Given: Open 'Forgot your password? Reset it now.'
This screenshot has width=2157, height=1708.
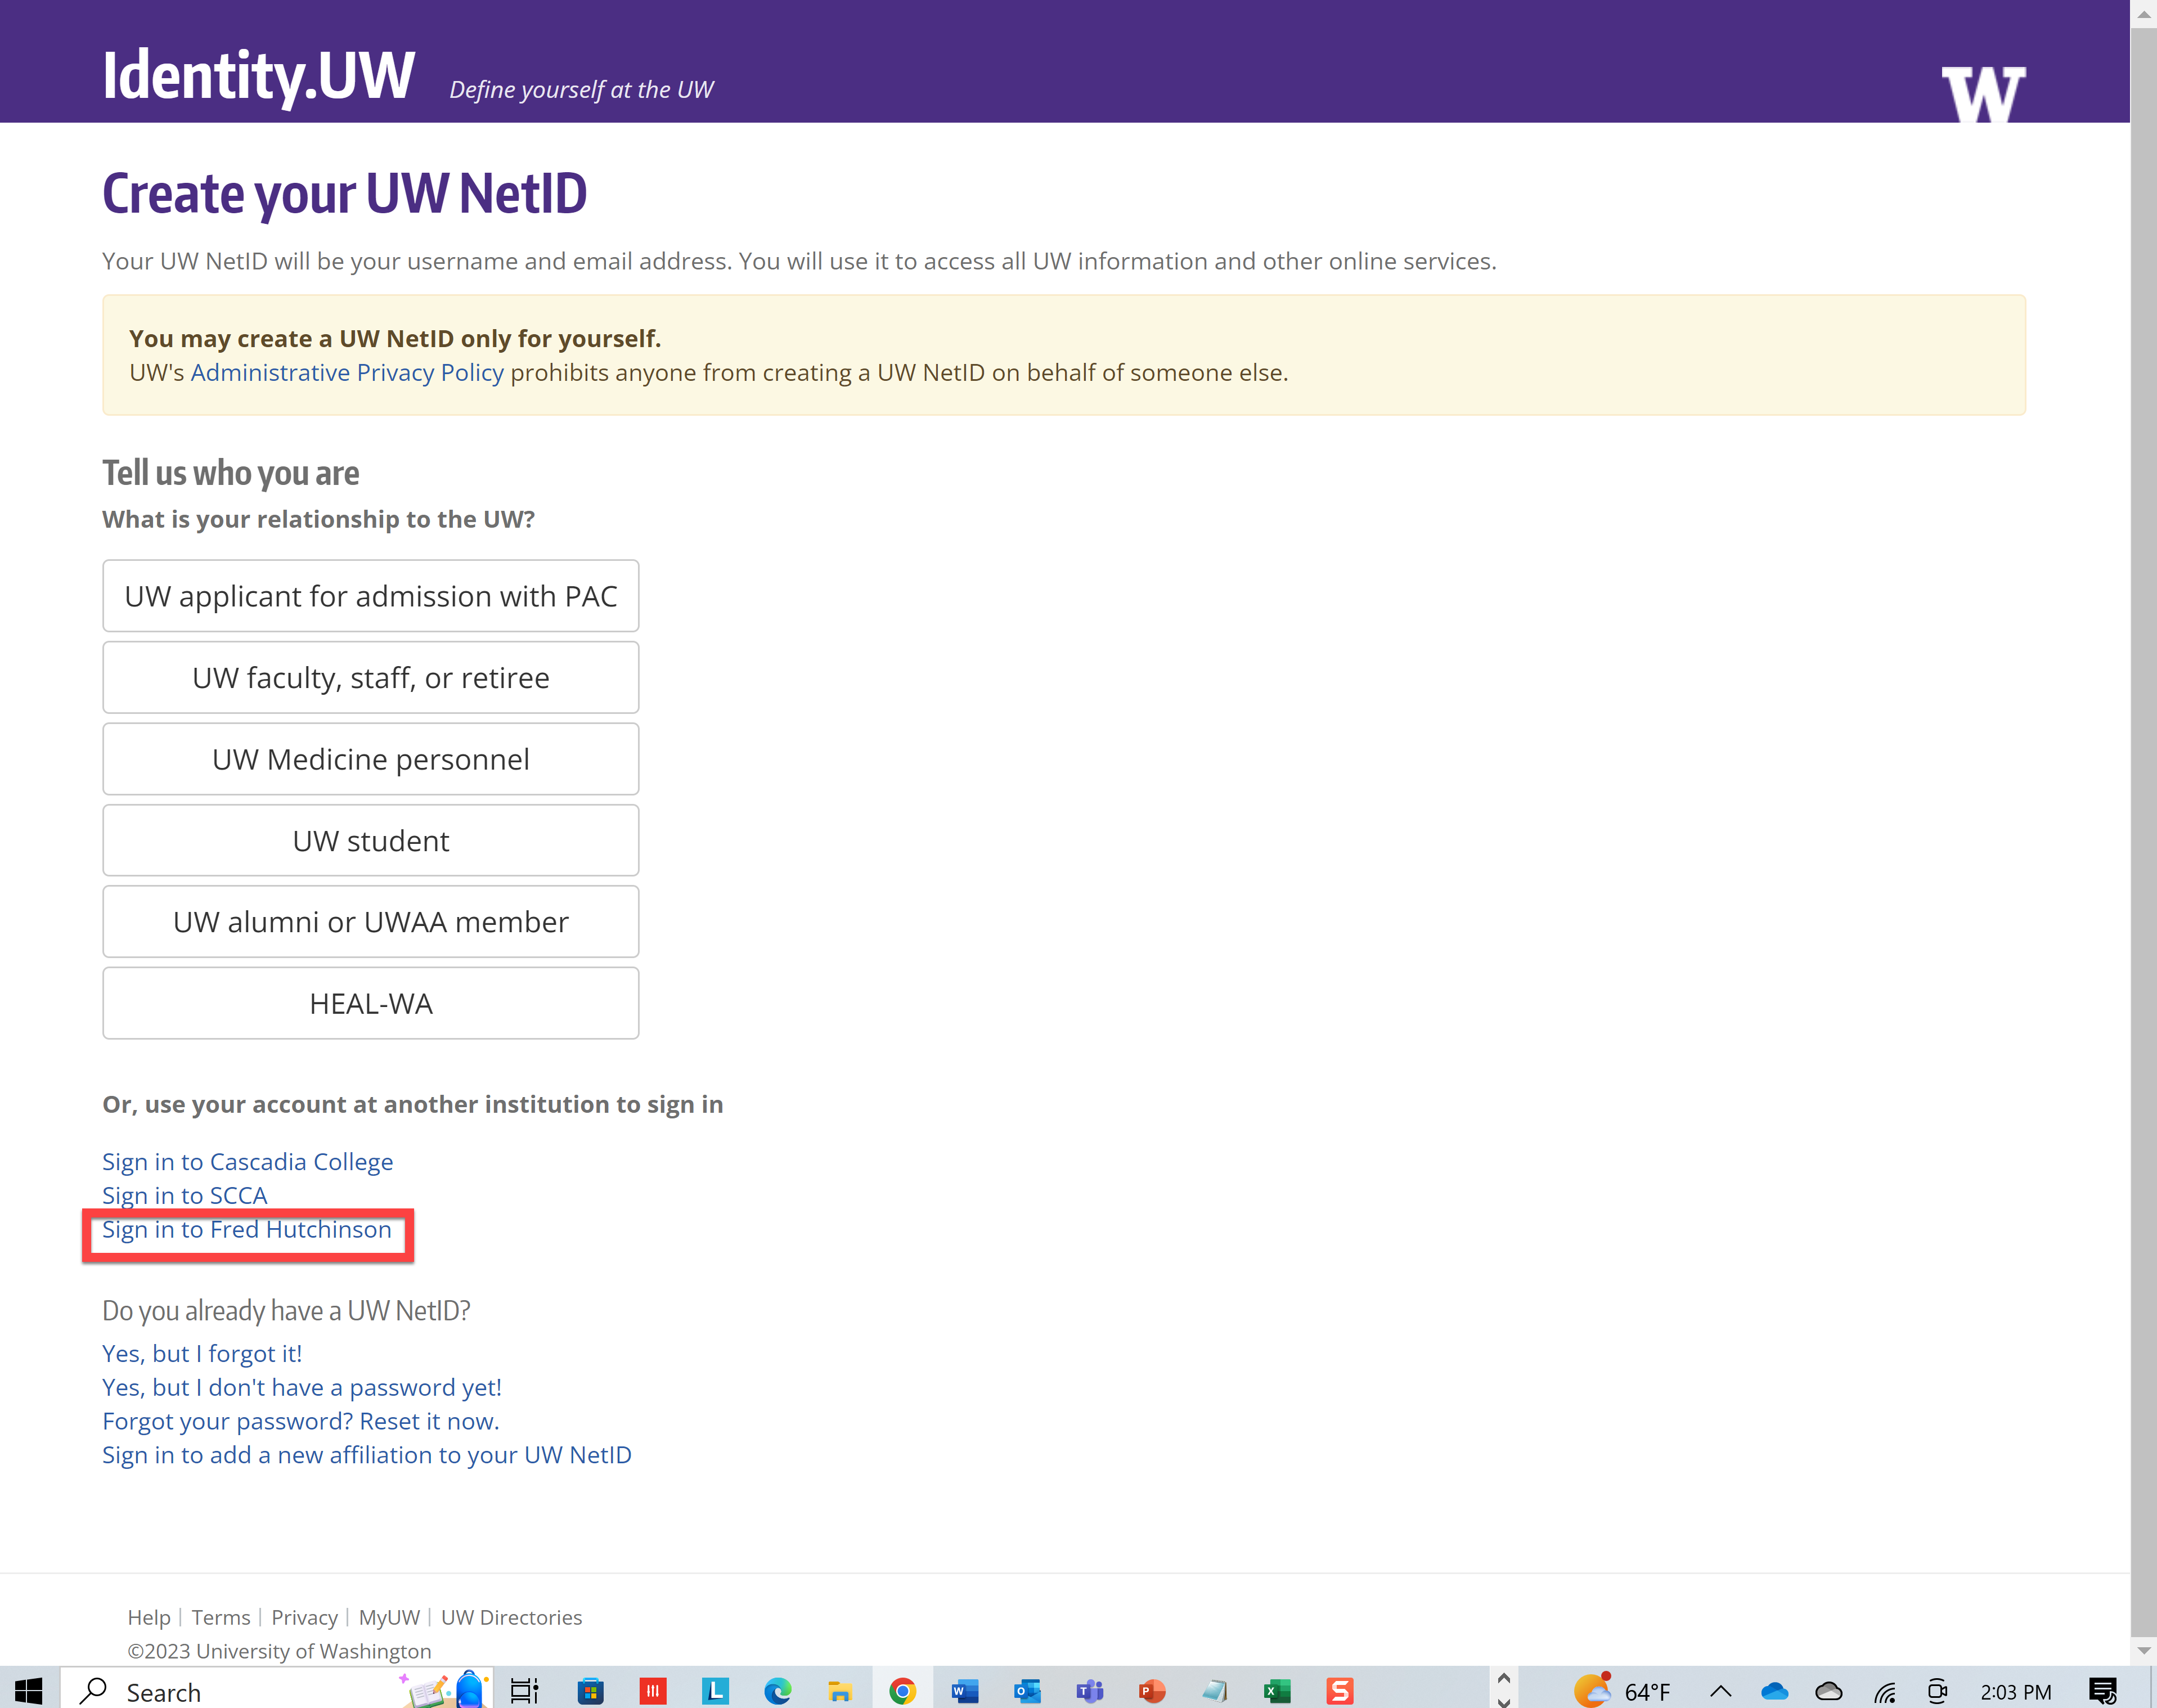Looking at the screenshot, I should point(300,1422).
